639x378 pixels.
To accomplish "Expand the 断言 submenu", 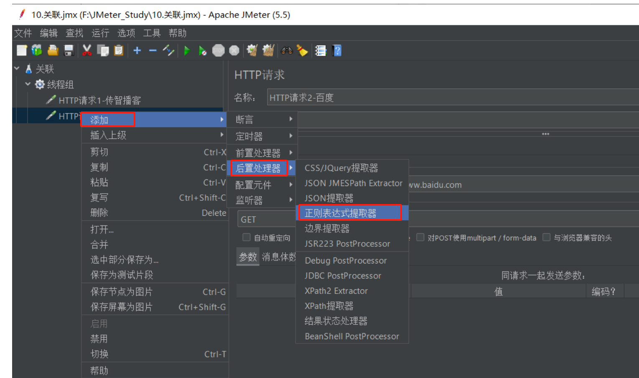I will [x=262, y=120].
